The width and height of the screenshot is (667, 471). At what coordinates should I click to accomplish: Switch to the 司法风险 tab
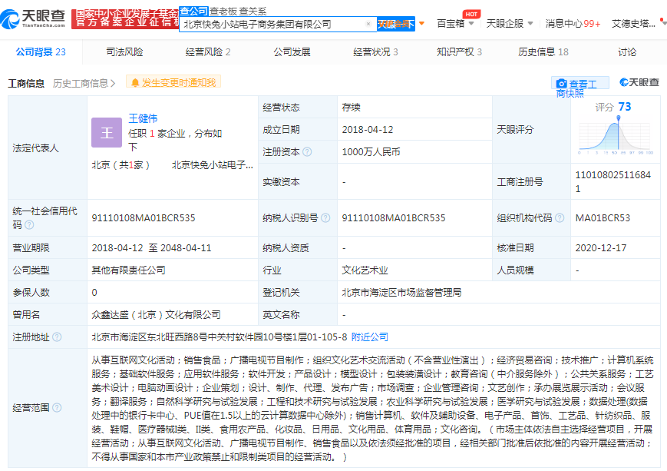tap(124, 52)
